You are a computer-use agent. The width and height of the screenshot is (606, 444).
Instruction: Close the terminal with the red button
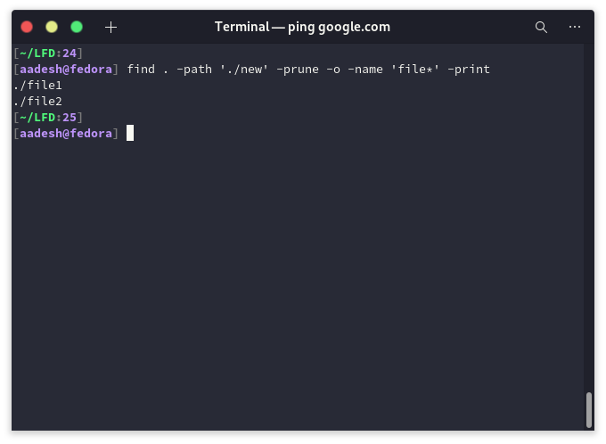(x=27, y=27)
